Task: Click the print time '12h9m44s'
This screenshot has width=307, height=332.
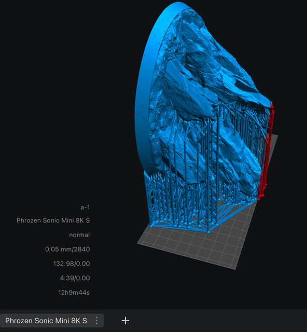Action: pos(74,293)
